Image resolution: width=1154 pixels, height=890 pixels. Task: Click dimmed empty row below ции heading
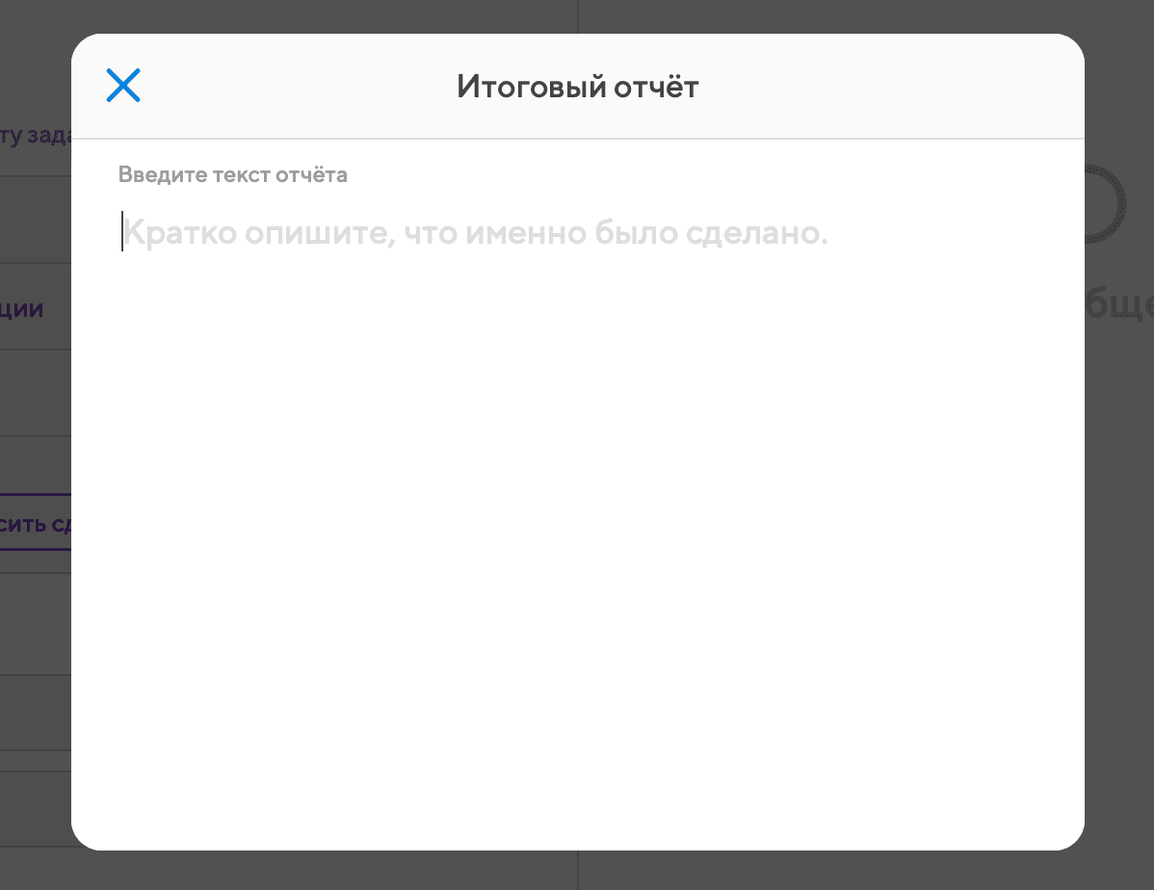coord(36,393)
